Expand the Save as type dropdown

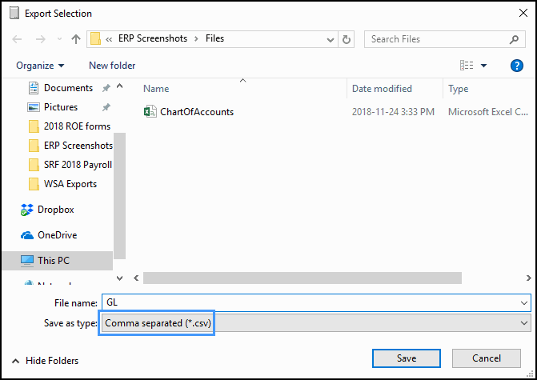tap(524, 323)
